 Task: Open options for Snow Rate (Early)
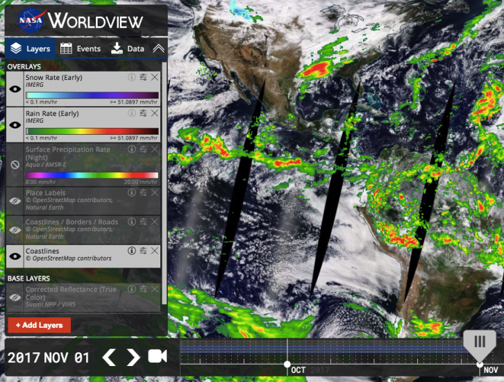[143, 77]
